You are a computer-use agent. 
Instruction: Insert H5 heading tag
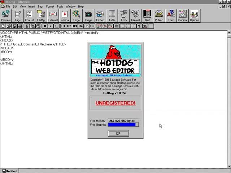point(87,26)
